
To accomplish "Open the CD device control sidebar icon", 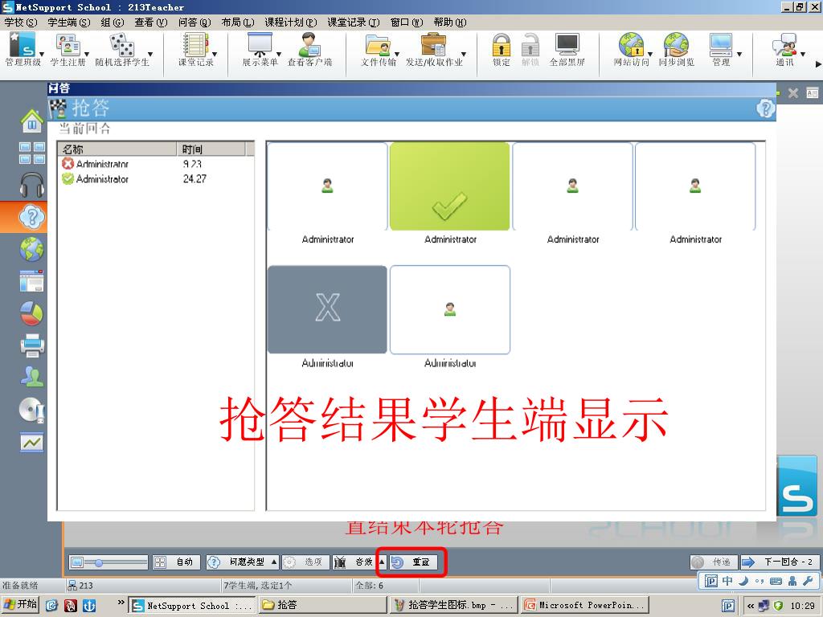I will pos(32,410).
